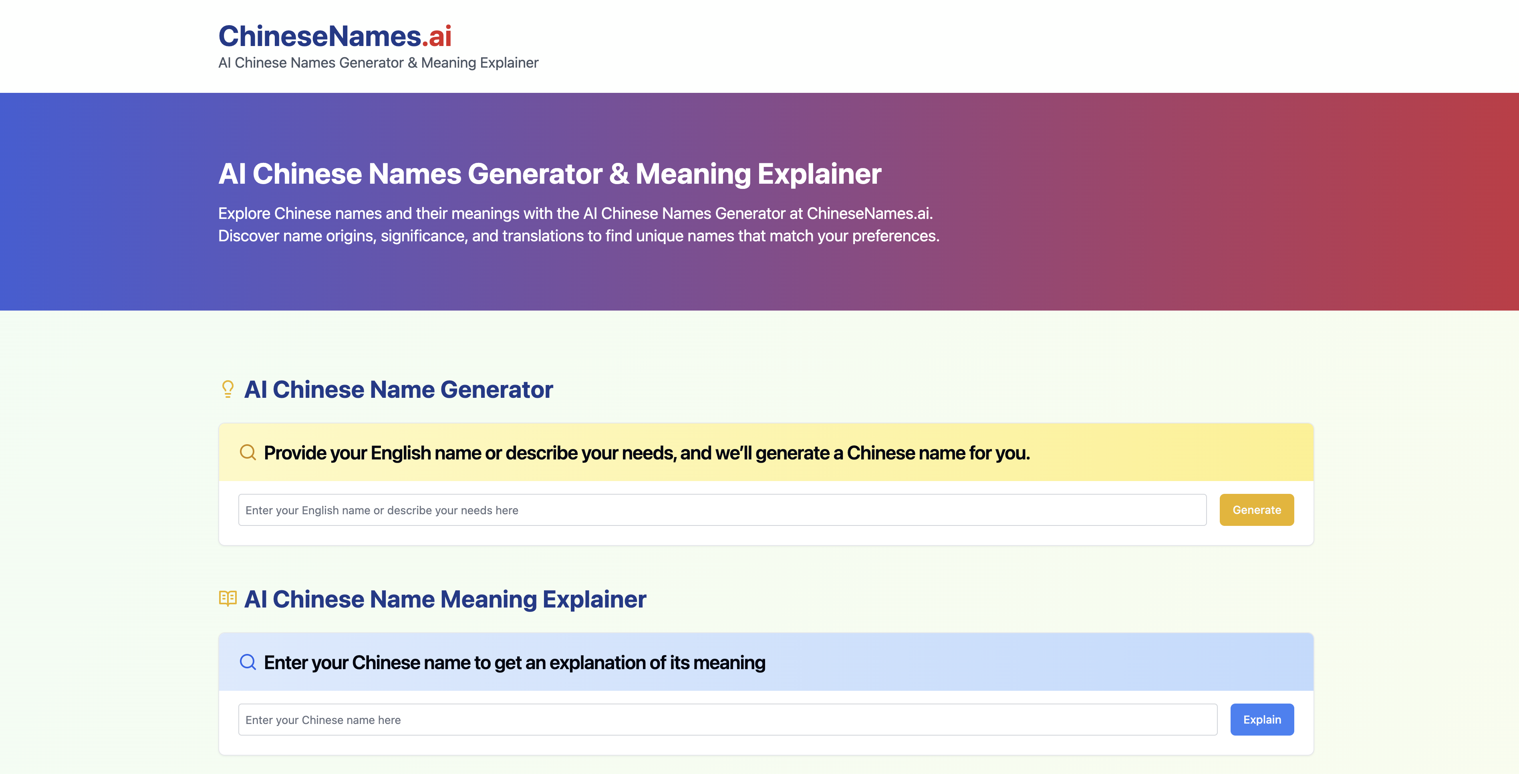Click the open book icon beside Meaning Explainer
The width and height of the screenshot is (1519, 774).
pyautogui.click(x=228, y=598)
